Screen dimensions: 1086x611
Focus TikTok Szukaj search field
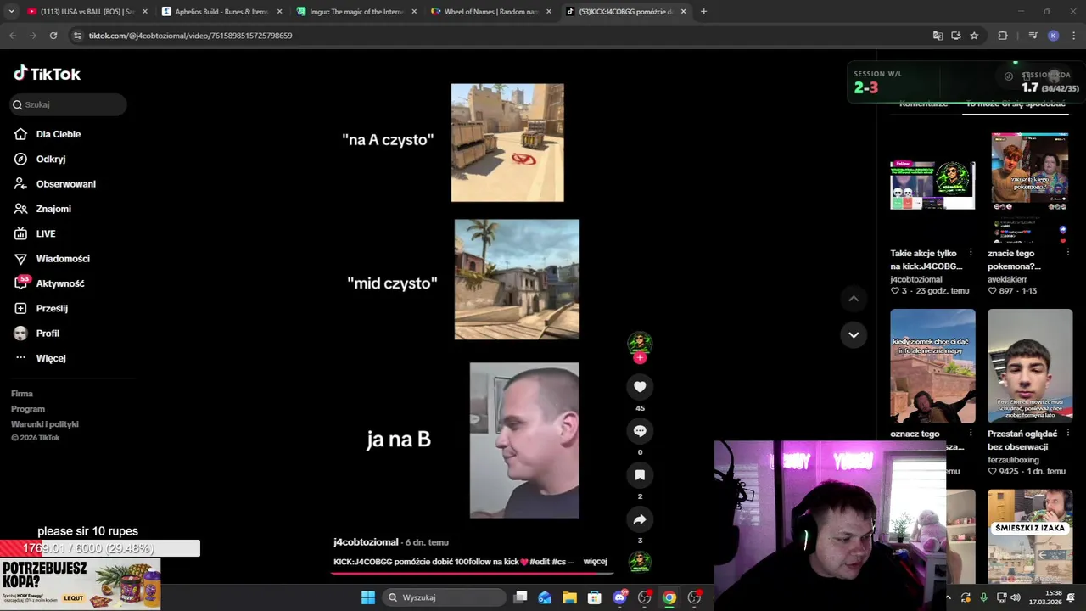[69, 104]
